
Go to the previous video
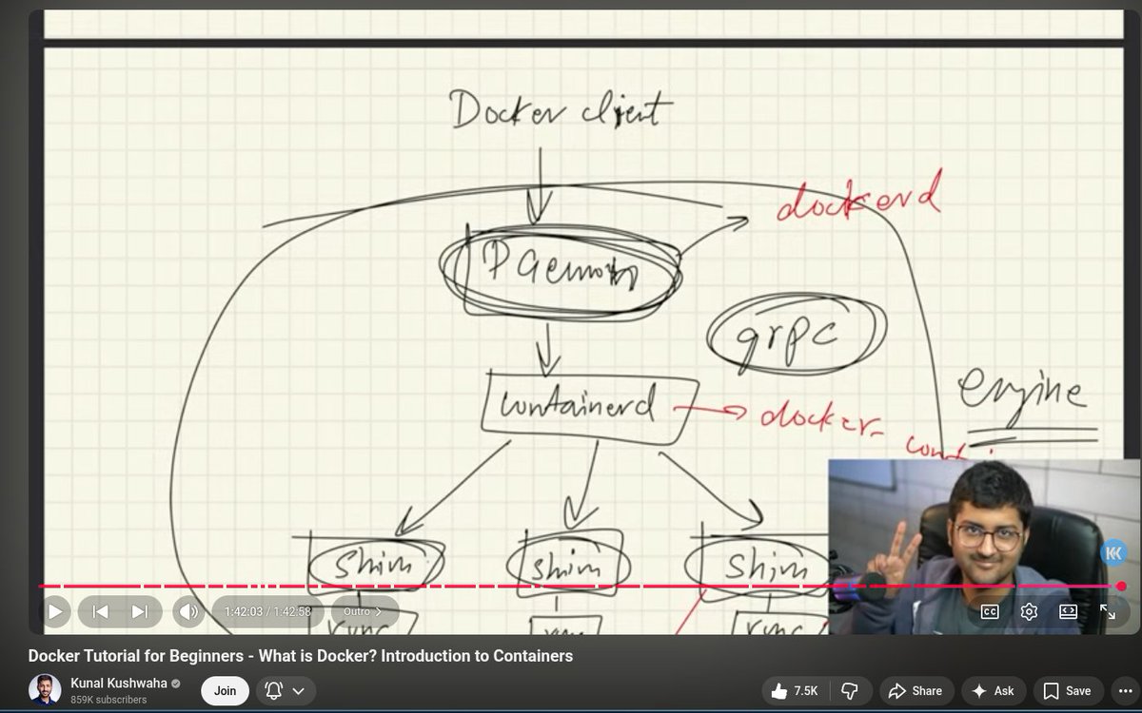[x=100, y=611]
